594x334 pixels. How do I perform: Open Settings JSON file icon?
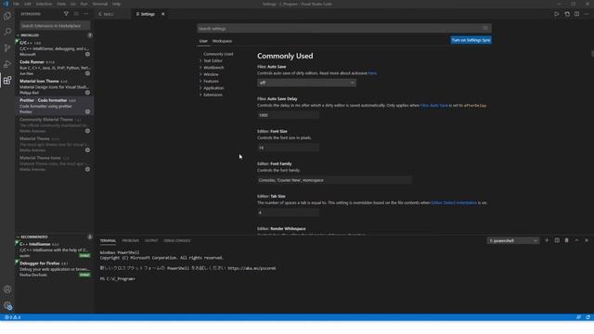[567, 14]
